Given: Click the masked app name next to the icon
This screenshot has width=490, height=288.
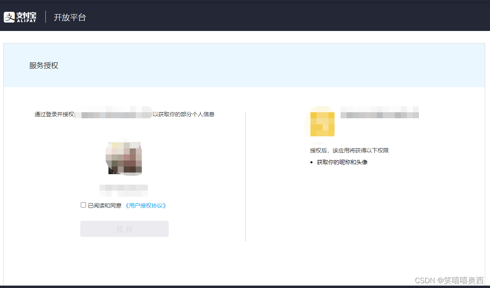Looking at the screenshot, I should (x=379, y=113).
